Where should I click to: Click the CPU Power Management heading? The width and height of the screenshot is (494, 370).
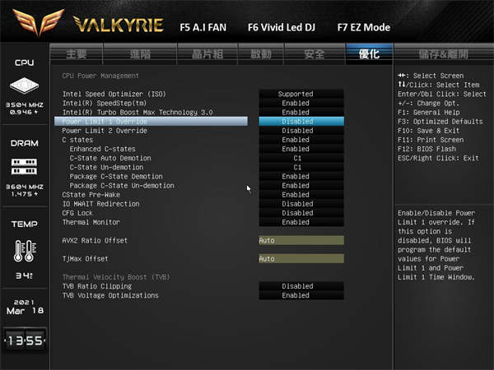tap(100, 76)
